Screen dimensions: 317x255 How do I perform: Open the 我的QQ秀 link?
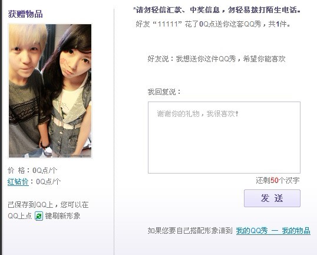[252, 231]
